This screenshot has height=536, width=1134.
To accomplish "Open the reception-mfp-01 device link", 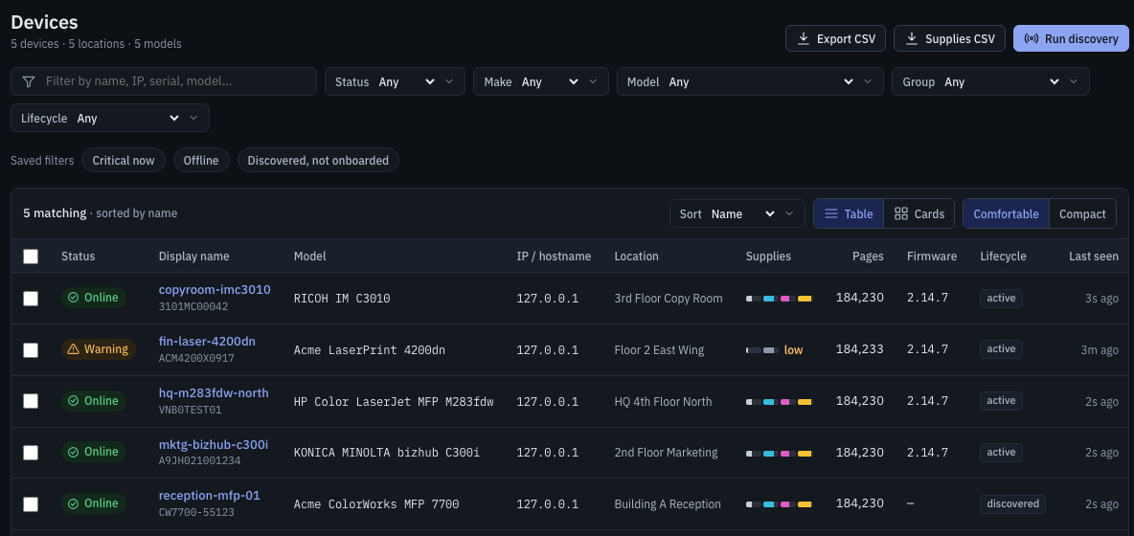I will (x=209, y=496).
